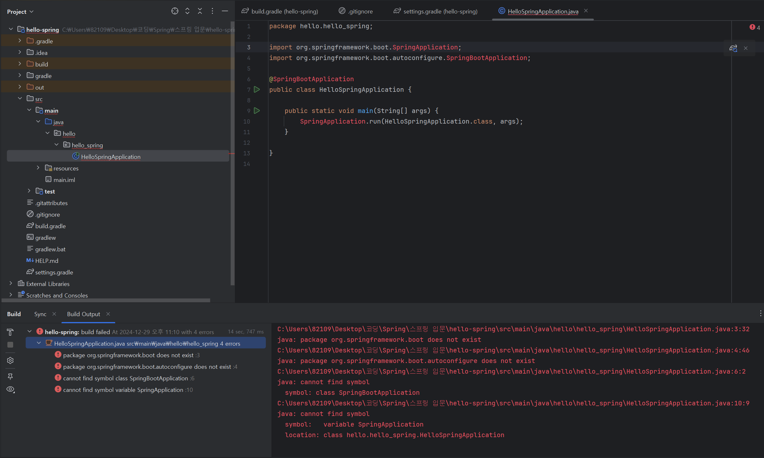
Task: Expand the build folder
Action: pyautogui.click(x=20, y=64)
